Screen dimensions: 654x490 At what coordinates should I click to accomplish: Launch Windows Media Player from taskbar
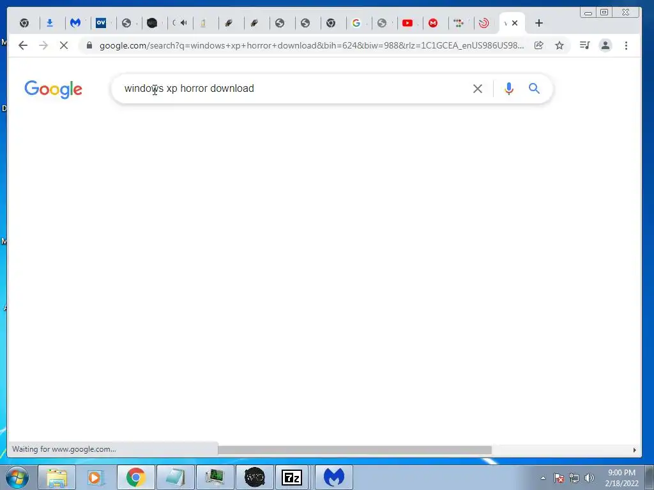96,477
